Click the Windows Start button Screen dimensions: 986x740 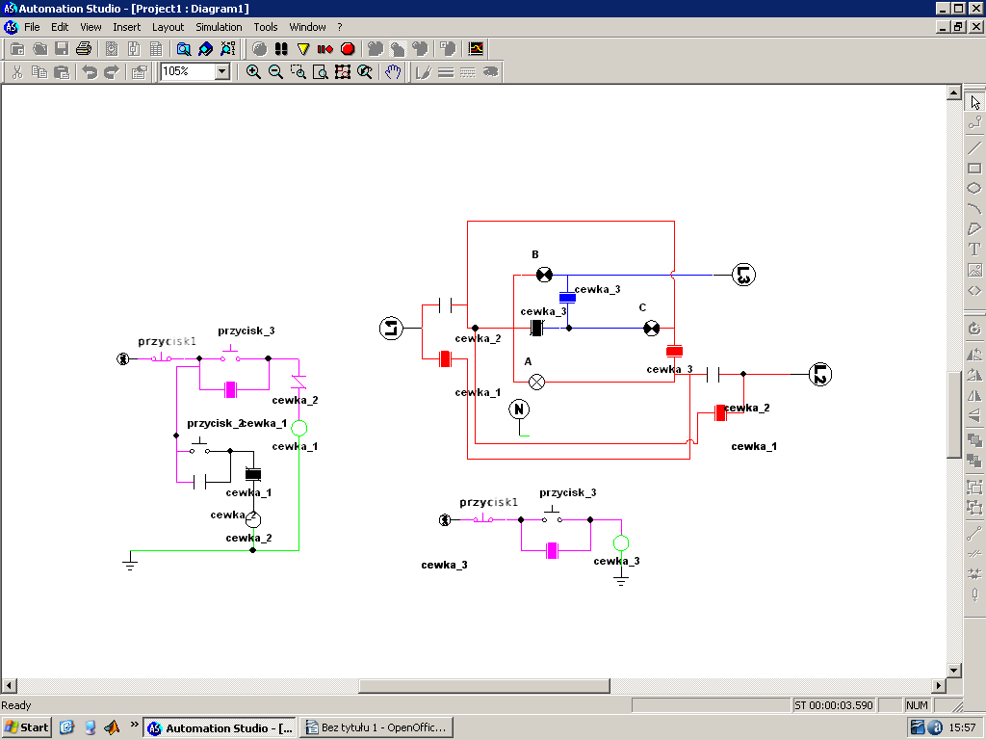point(27,727)
